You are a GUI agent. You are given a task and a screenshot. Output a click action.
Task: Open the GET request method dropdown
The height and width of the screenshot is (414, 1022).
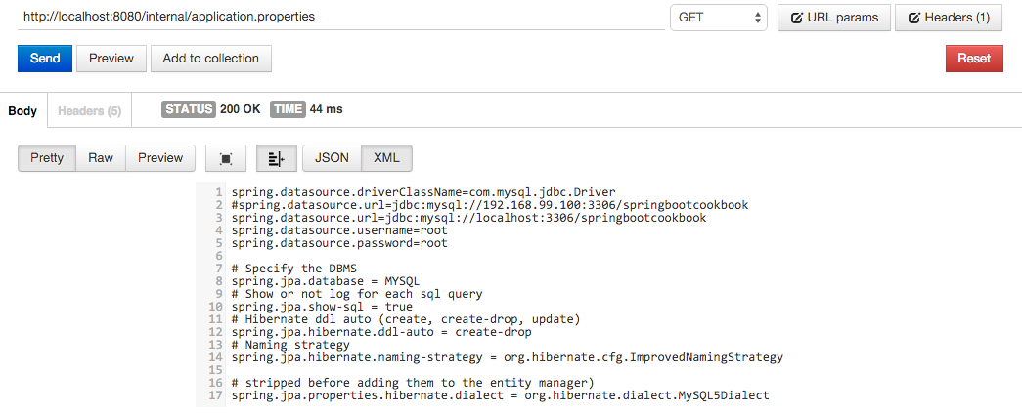coord(718,18)
